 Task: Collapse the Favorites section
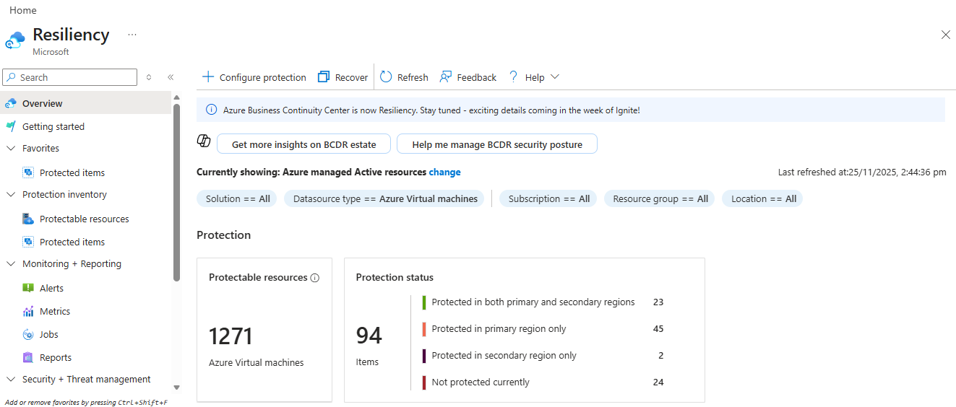(x=11, y=149)
